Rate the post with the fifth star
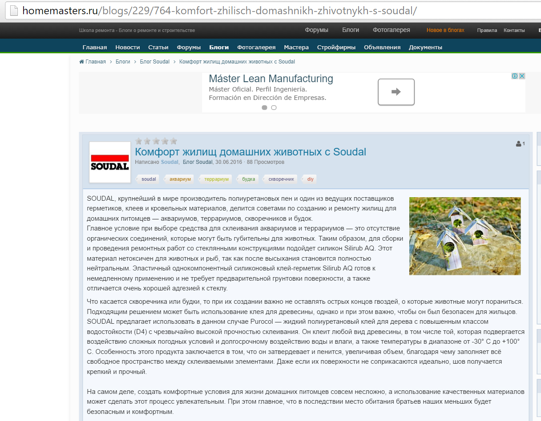 click(174, 141)
